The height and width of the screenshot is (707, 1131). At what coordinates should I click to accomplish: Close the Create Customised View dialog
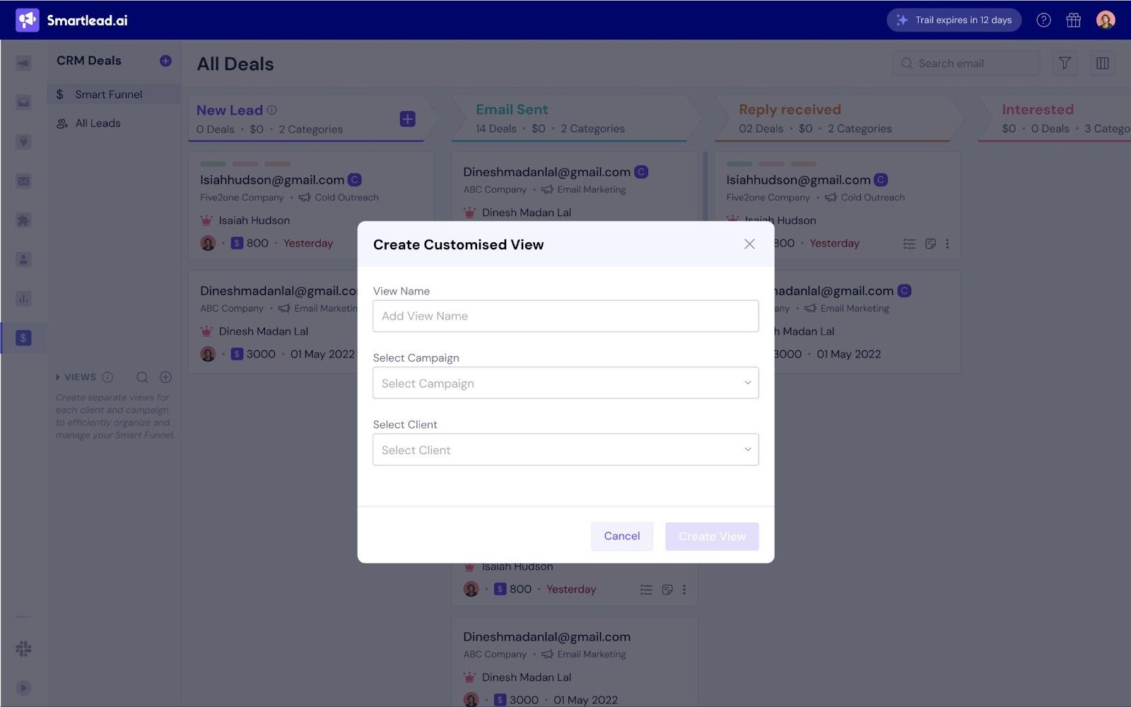point(749,244)
